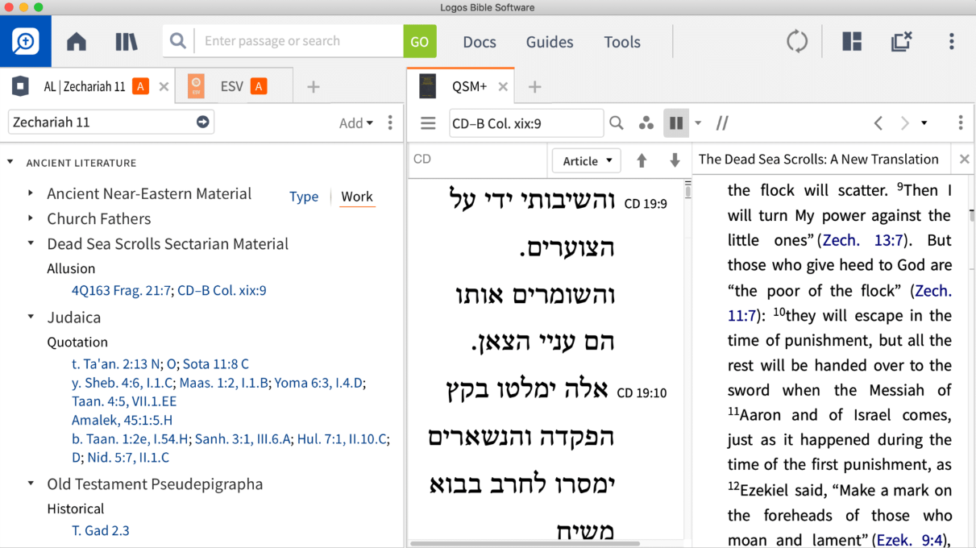The width and height of the screenshot is (976, 548).
Task: Jump to previous article up arrow
Action: click(x=642, y=160)
